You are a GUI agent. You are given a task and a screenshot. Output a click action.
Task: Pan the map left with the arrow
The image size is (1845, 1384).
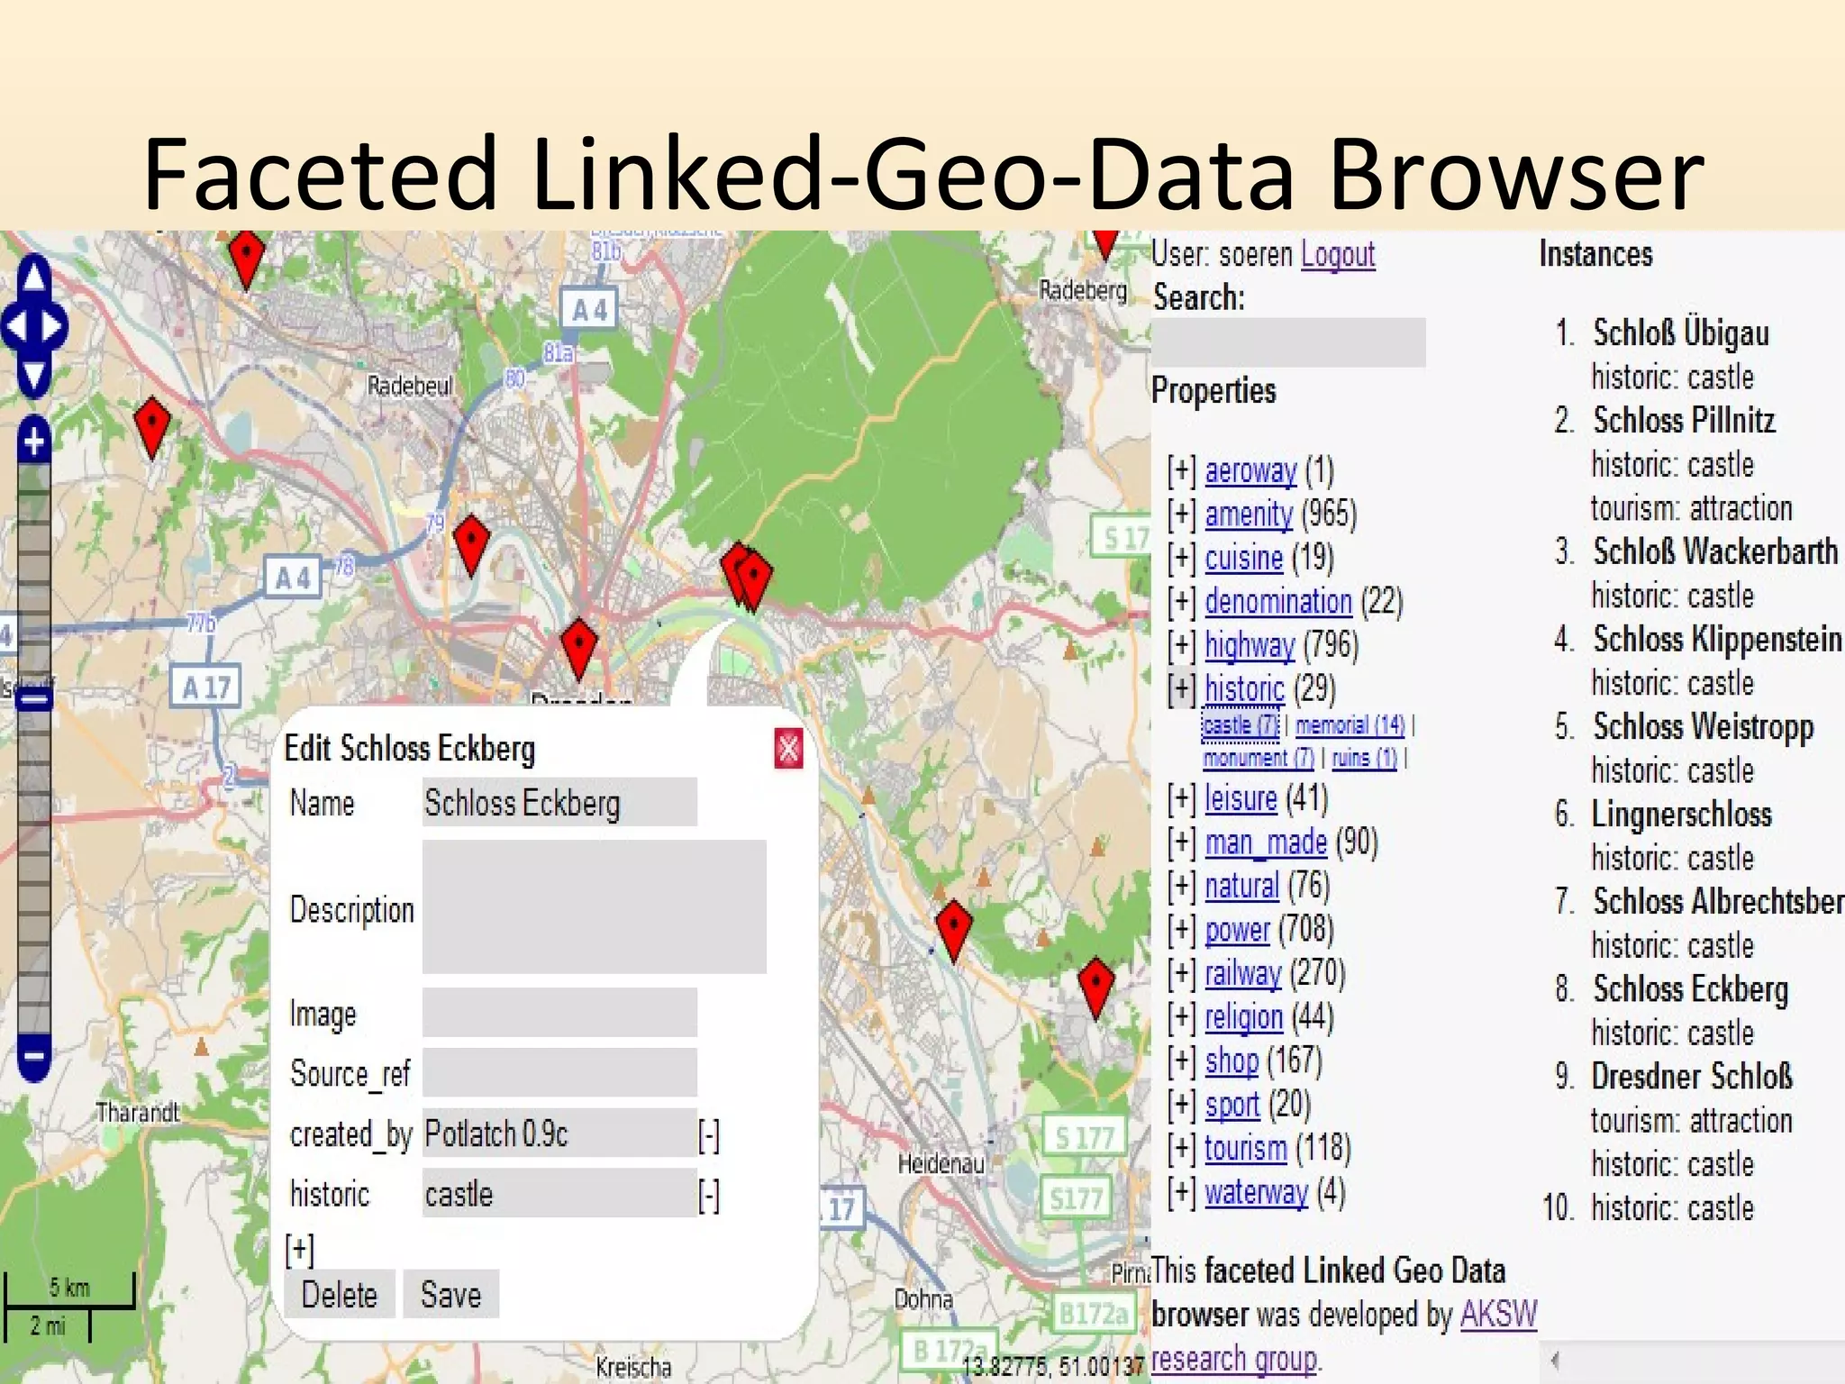click(14, 326)
